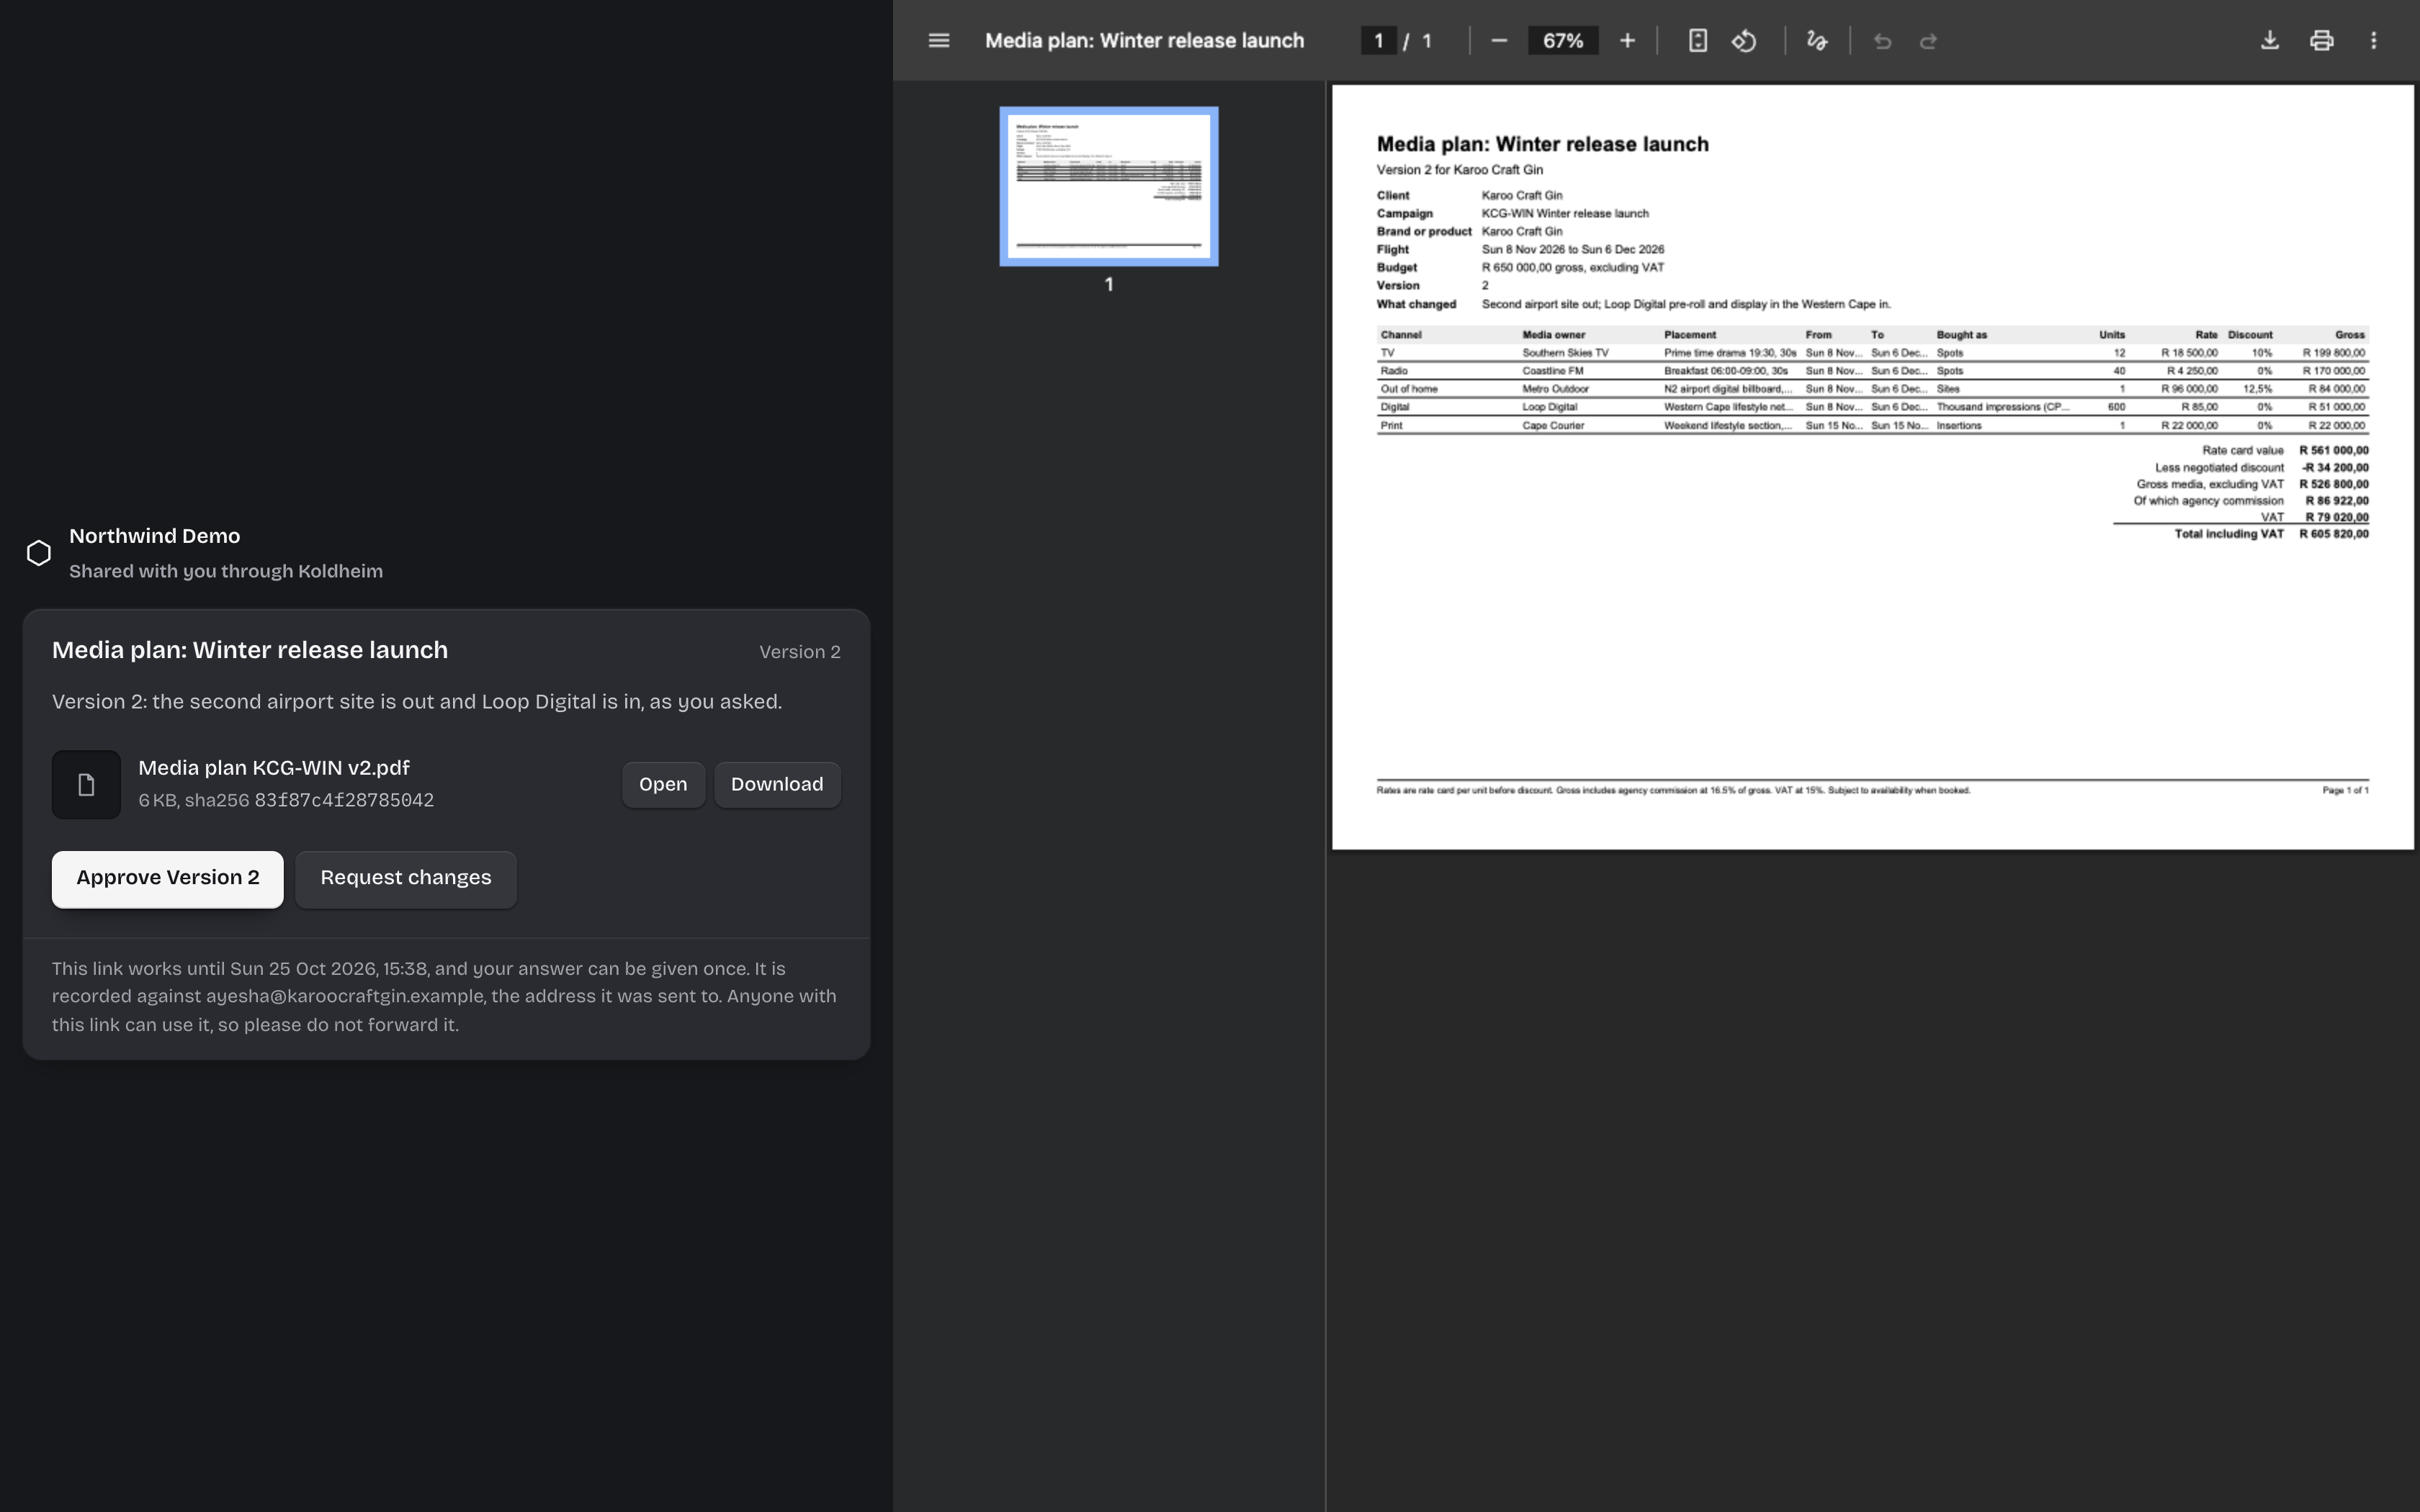
Task: Click the 'Discount' column header
Action: click(2250, 335)
